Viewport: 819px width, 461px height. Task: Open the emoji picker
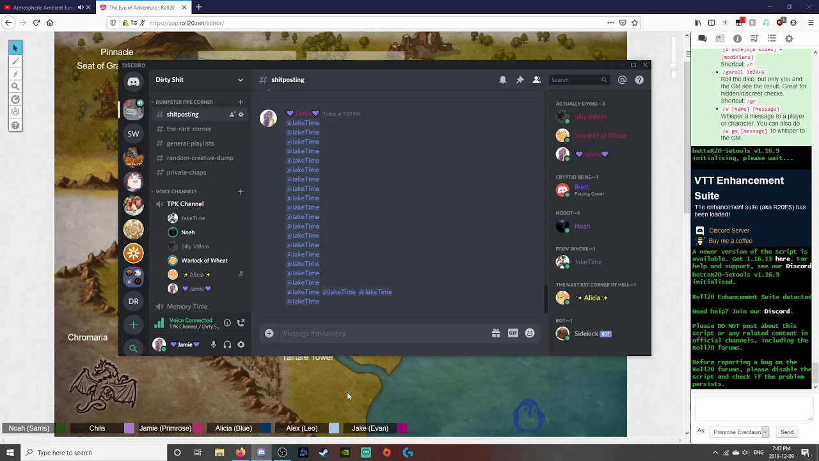click(530, 333)
